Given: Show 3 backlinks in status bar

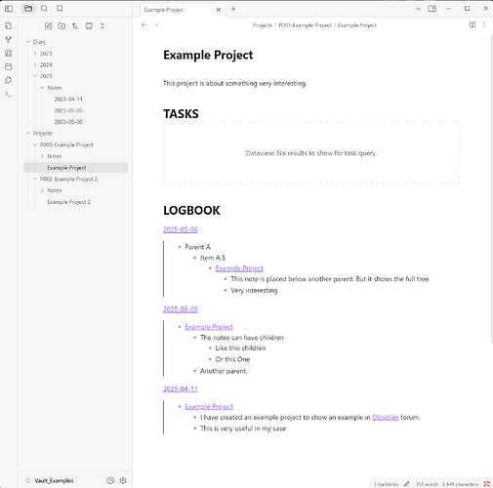Looking at the screenshot, I should (386, 484).
